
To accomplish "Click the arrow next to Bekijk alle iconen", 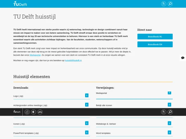I will click(169, 105).
